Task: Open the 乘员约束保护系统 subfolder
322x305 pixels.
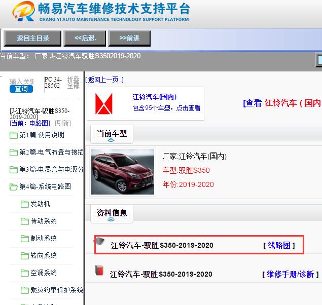Action: coord(57,290)
